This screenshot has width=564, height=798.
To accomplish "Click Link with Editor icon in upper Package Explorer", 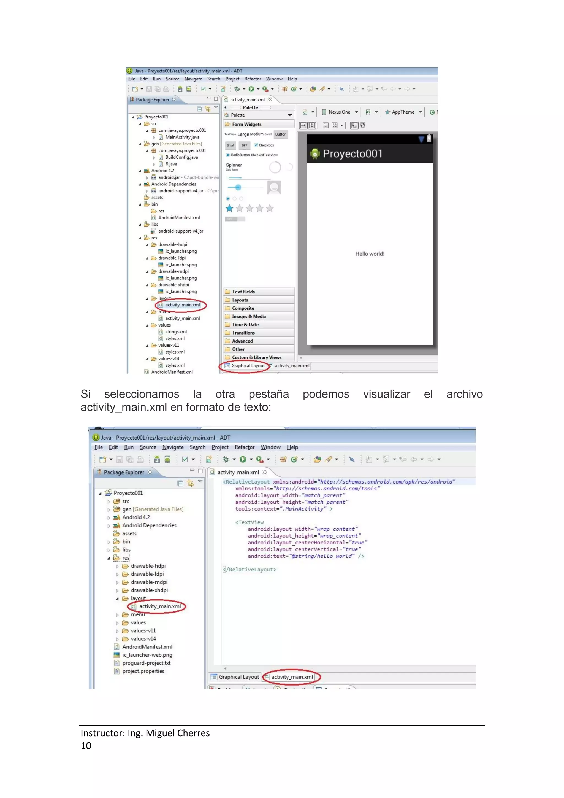I will coord(208,109).
